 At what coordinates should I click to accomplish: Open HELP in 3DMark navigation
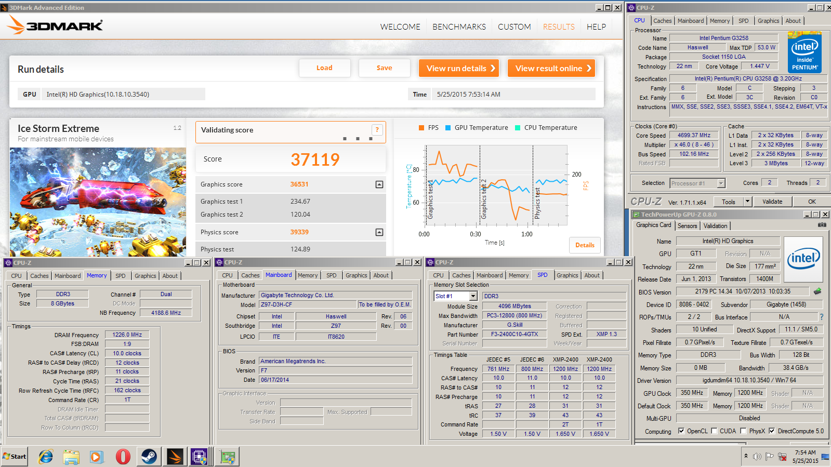point(596,27)
